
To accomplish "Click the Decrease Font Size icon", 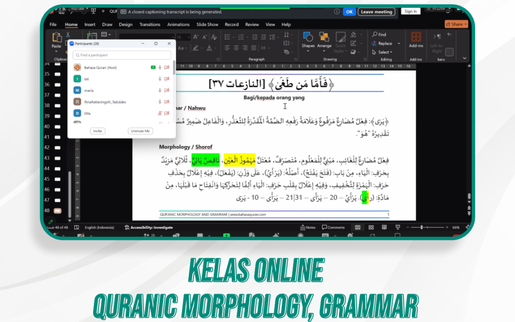I will click(205, 37).
